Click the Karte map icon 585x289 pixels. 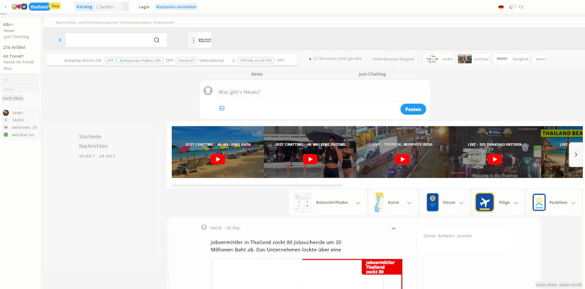[x=379, y=202]
